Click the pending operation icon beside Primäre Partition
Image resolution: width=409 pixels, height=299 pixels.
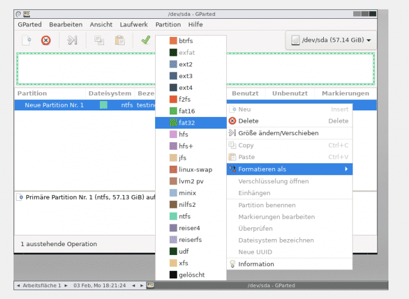(x=21, y=198)
